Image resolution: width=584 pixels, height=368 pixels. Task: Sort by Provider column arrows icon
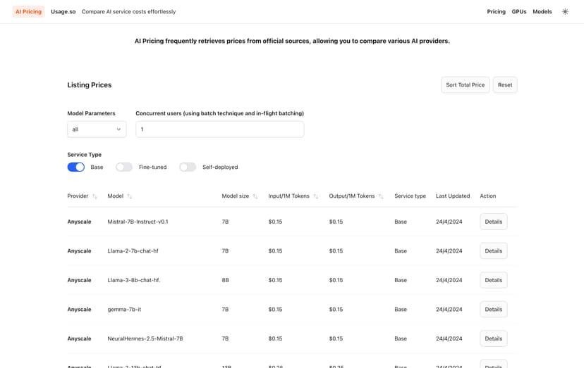[x=95, y=196]
